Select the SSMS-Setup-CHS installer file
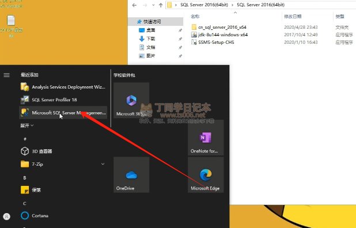The width and height of the screenshot is (356, 228). point(216,42)
